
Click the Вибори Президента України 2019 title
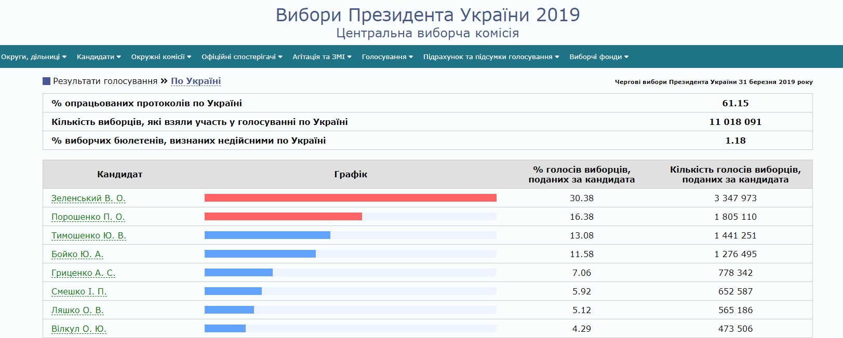tap(427, 15)
